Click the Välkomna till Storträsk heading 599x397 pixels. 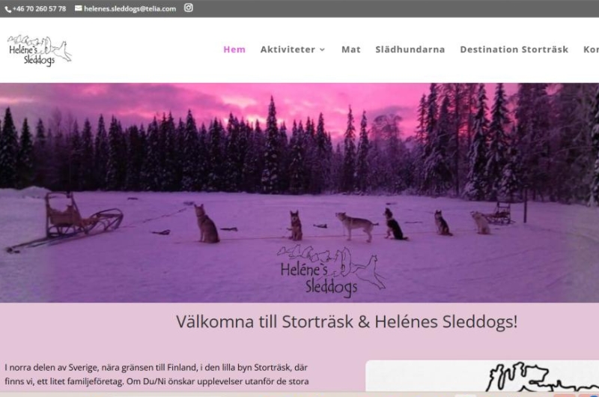pyautogui.click(x=347, y=322)
